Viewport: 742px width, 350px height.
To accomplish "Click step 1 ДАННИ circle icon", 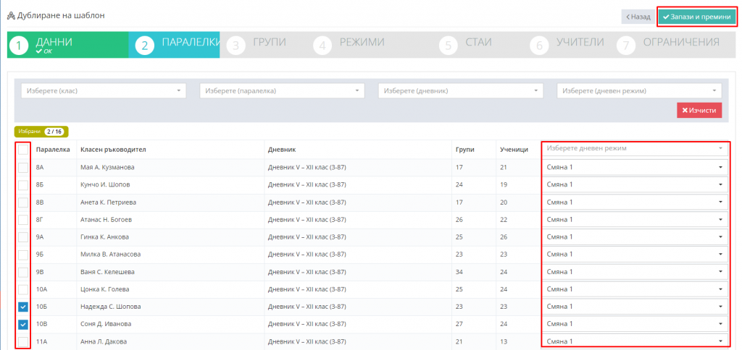I will pos(19,46).
